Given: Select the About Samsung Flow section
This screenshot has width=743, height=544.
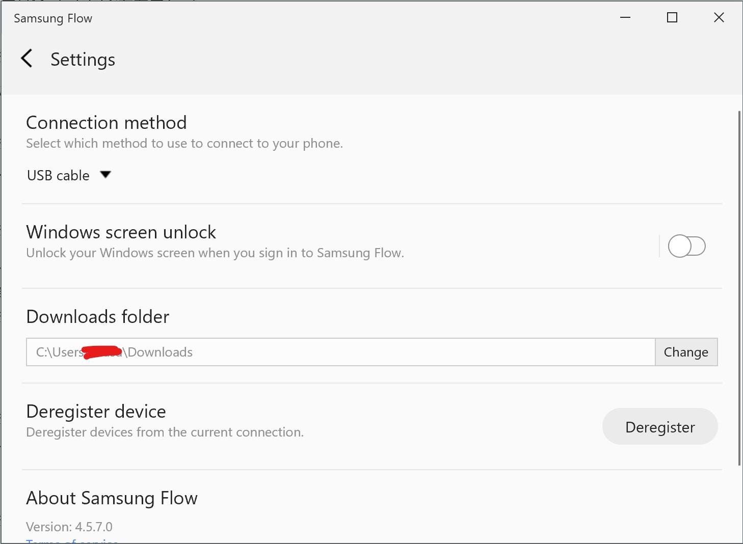Looking at the screenshot, I should 112,498.
